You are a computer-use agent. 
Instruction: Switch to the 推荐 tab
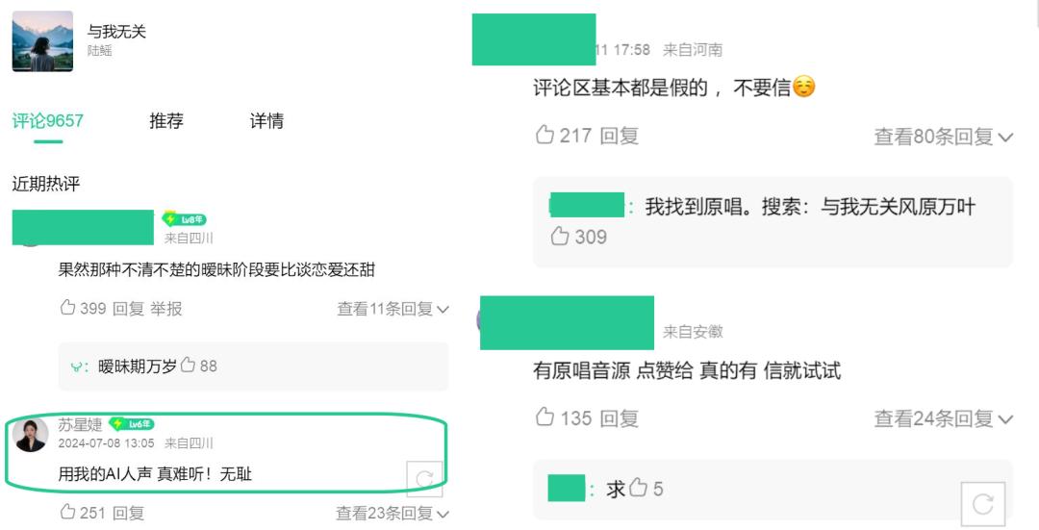(166, 121)
